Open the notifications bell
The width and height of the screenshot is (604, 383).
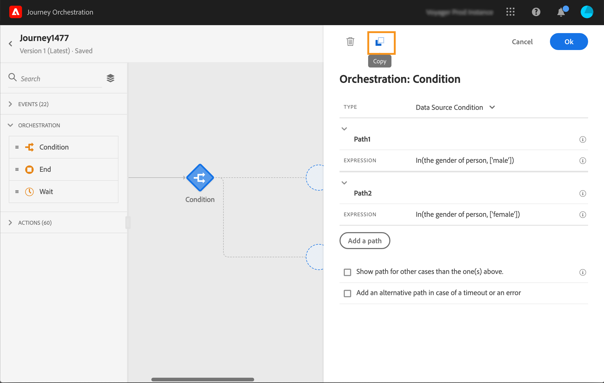click(561, 12)
